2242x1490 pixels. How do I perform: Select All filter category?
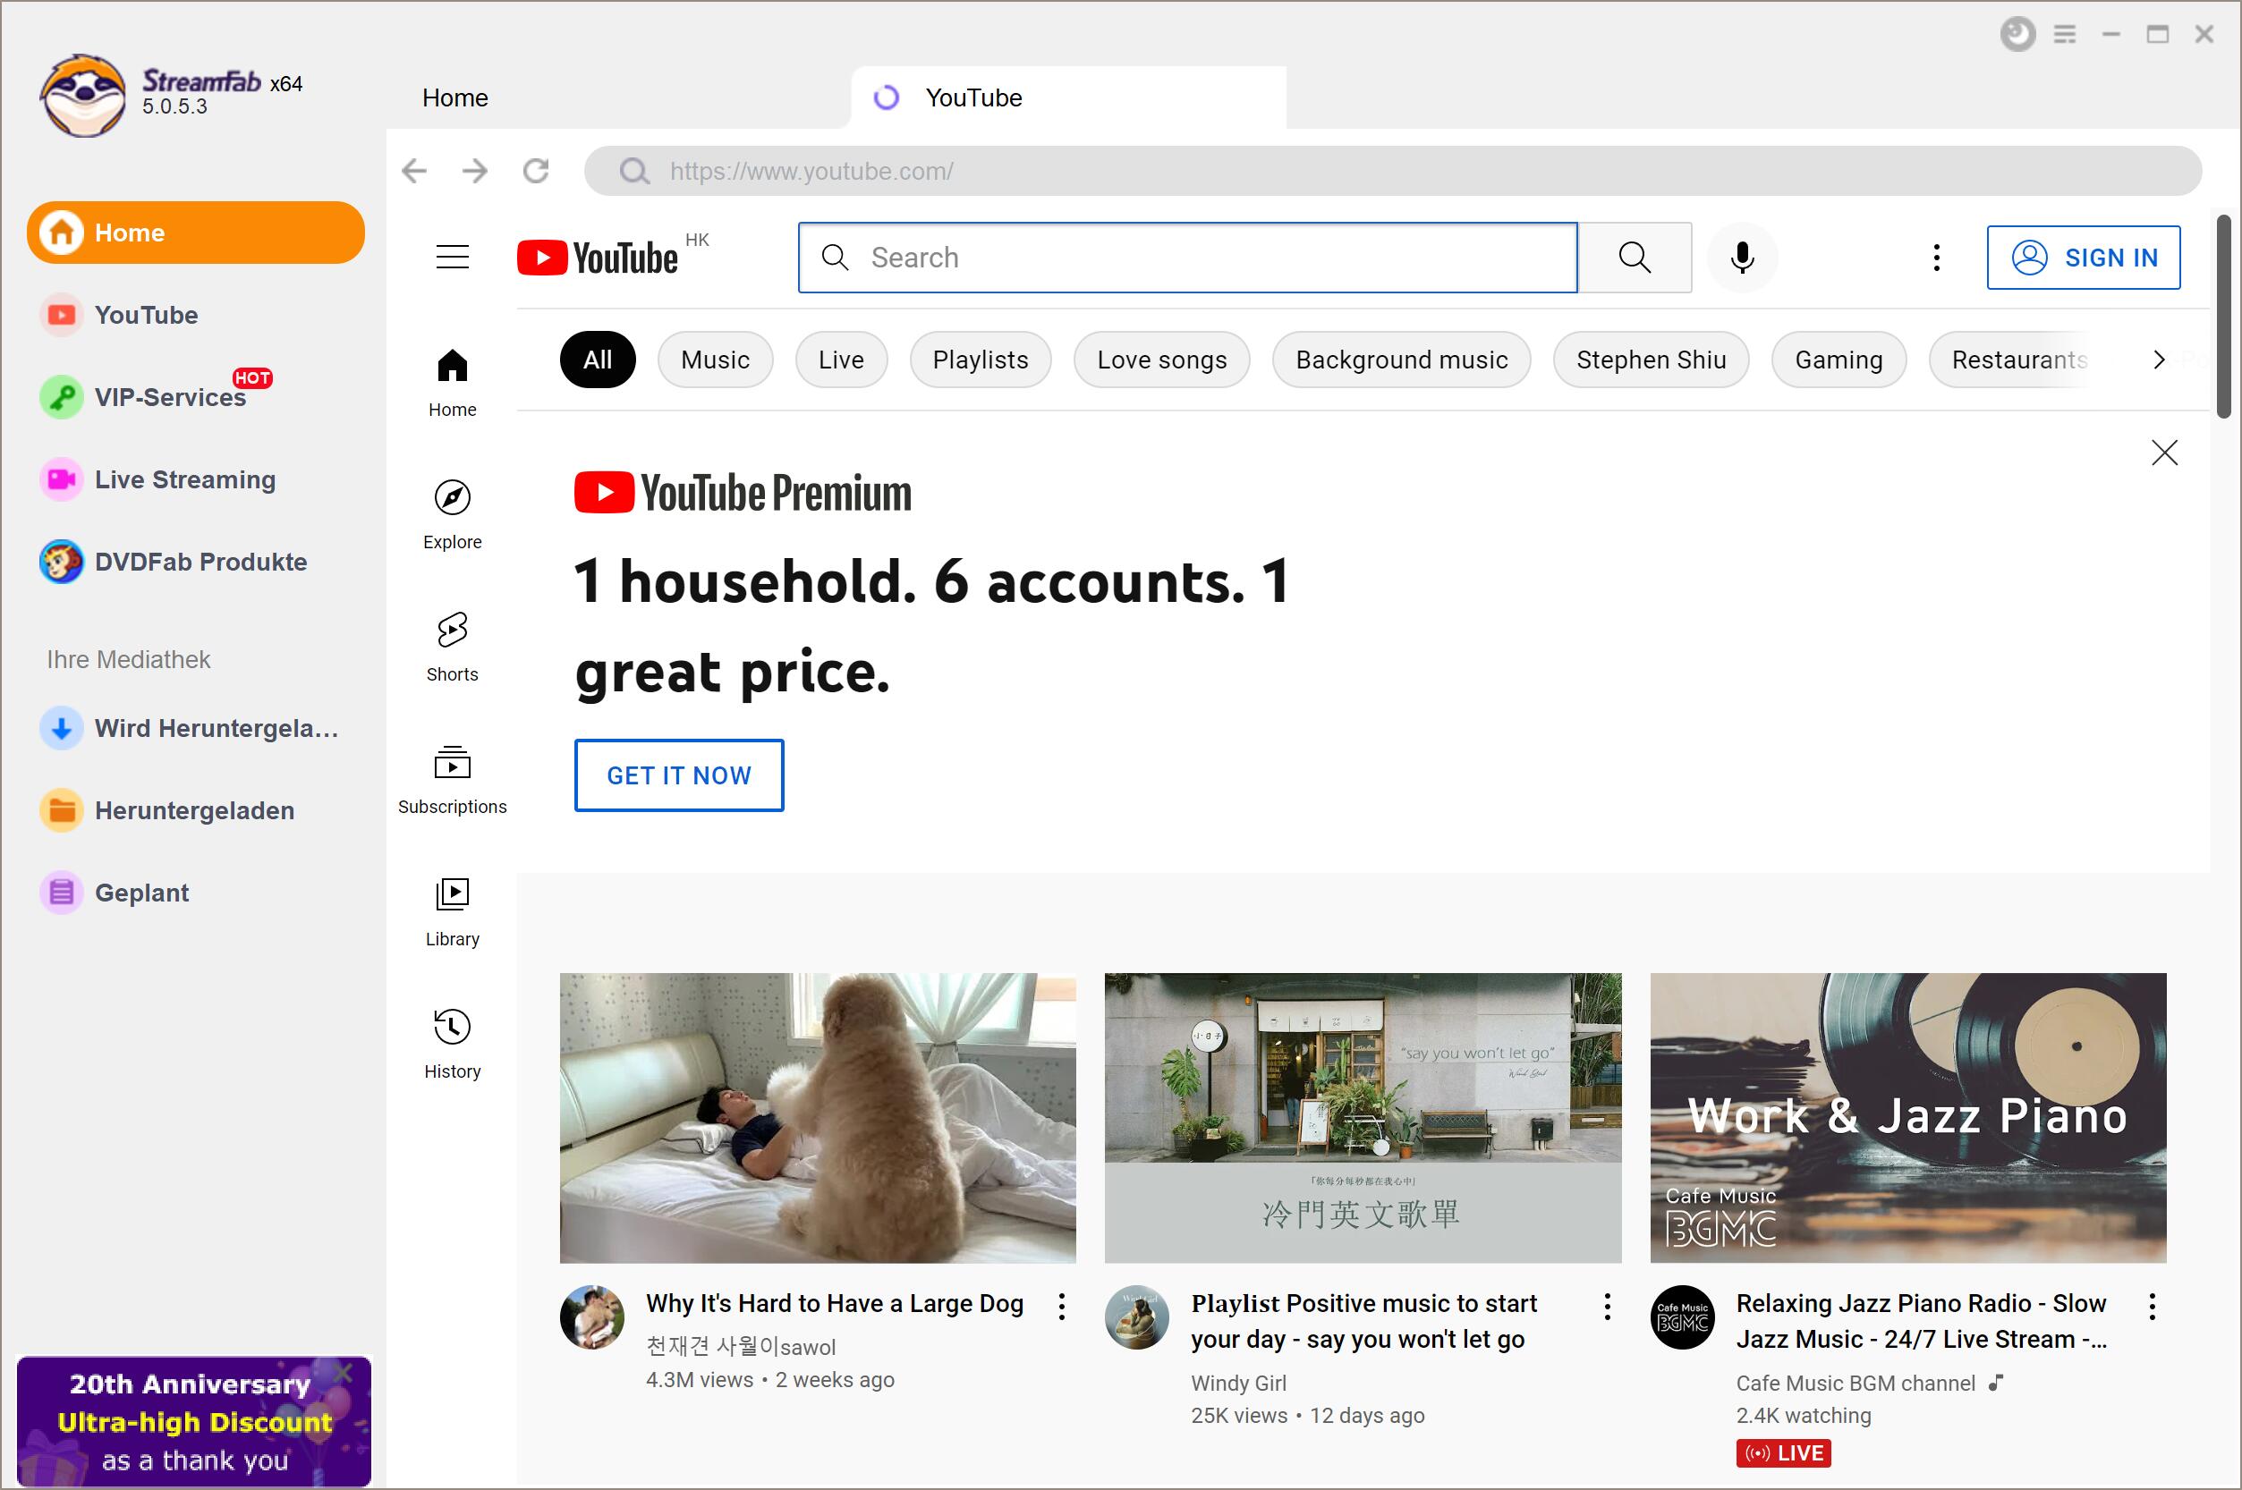(x=596, y=360)
